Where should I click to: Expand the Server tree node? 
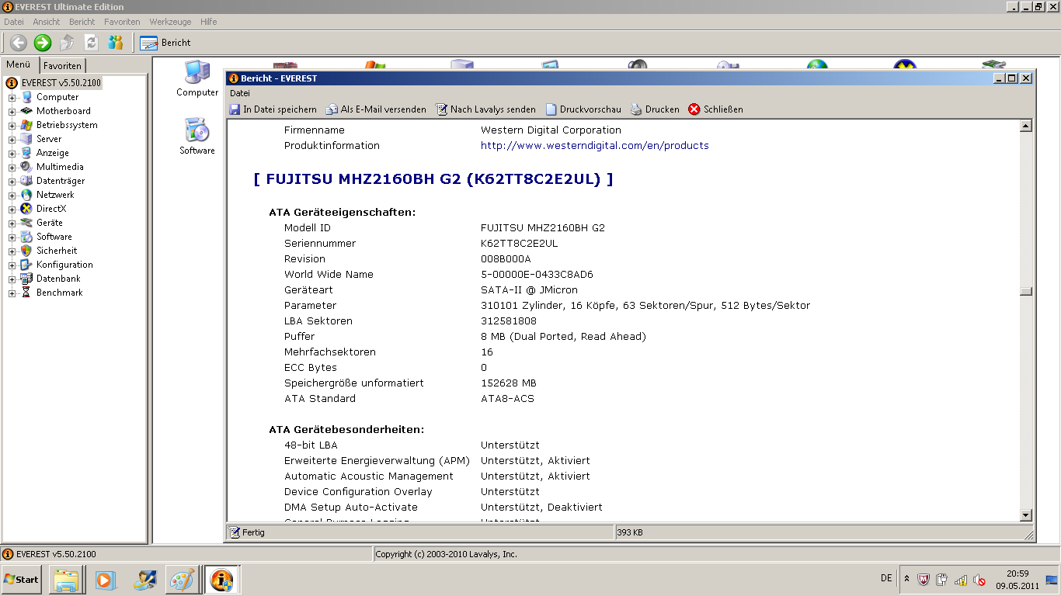tap(12, 140)
